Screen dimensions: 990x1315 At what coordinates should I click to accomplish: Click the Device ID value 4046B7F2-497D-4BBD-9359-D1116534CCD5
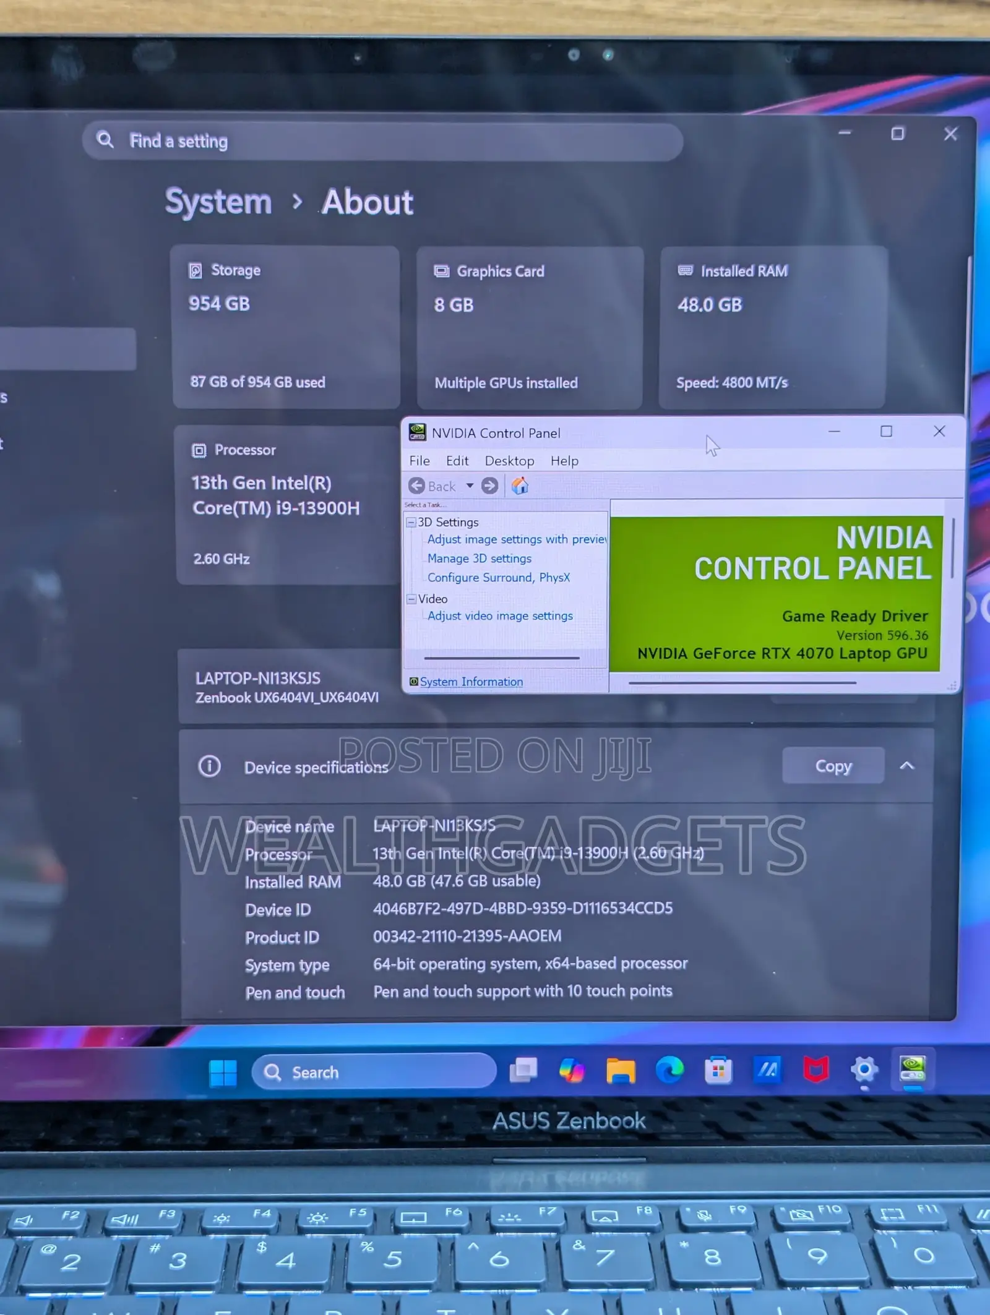pos(523,909)
